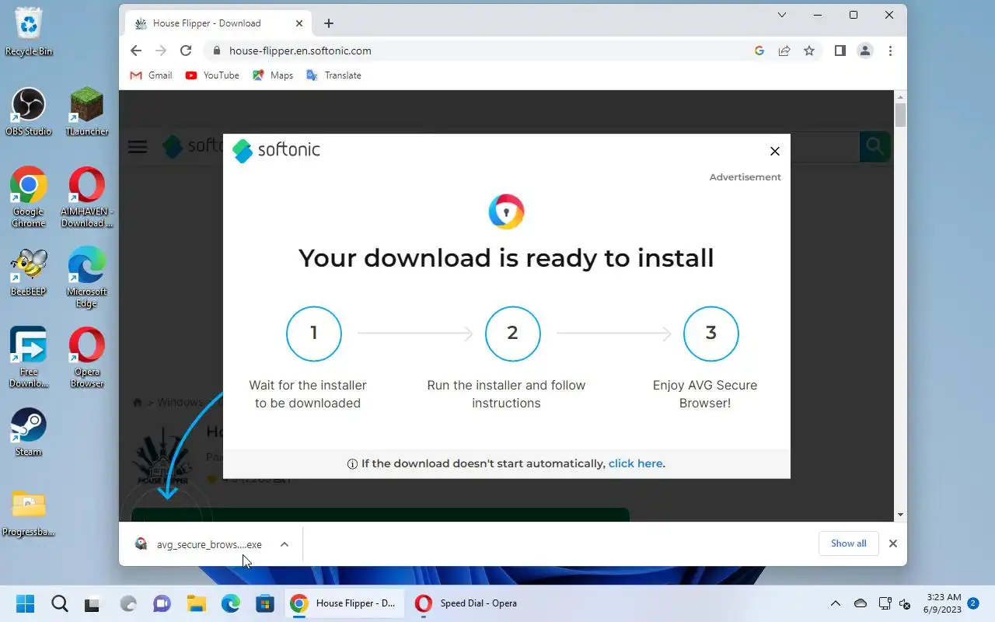
Task: Open a new Chrome tab
Action: (x=329, y=23)
